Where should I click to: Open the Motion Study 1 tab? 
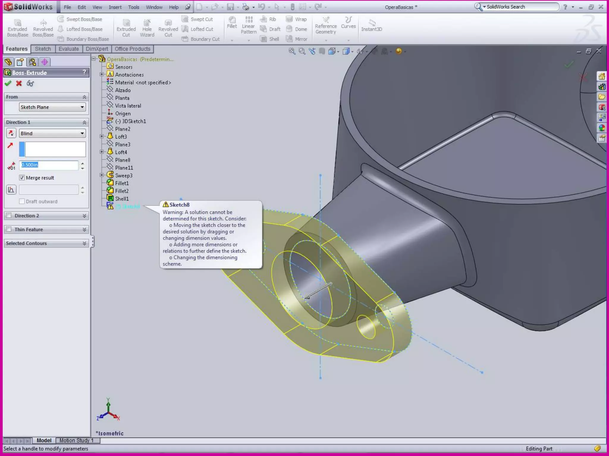[76, 440]
